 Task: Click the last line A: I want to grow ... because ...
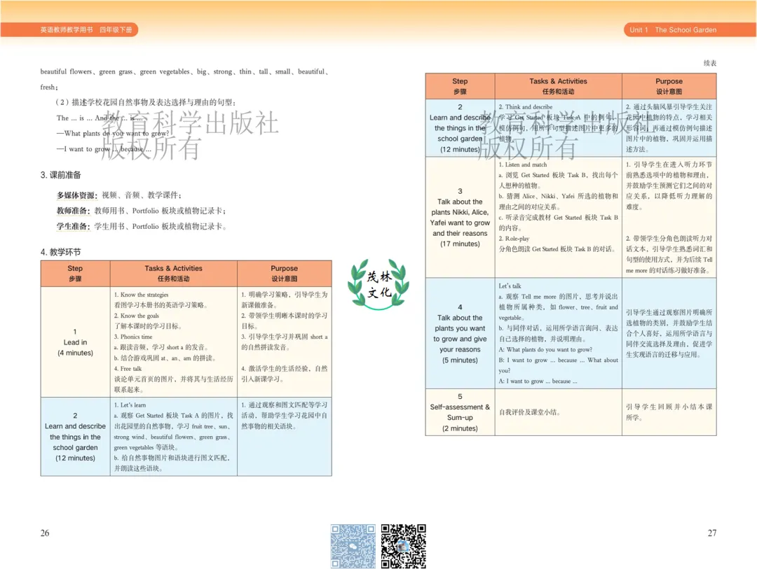tap(538, 381)
